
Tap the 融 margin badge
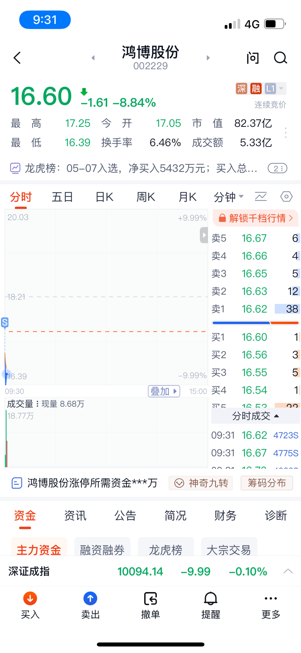click(x=256, y=89)
